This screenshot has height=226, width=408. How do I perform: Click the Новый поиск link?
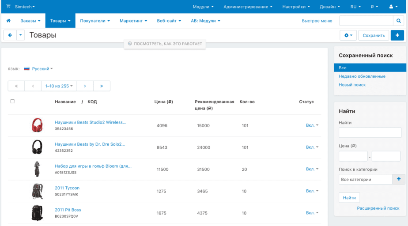point(352,85)
